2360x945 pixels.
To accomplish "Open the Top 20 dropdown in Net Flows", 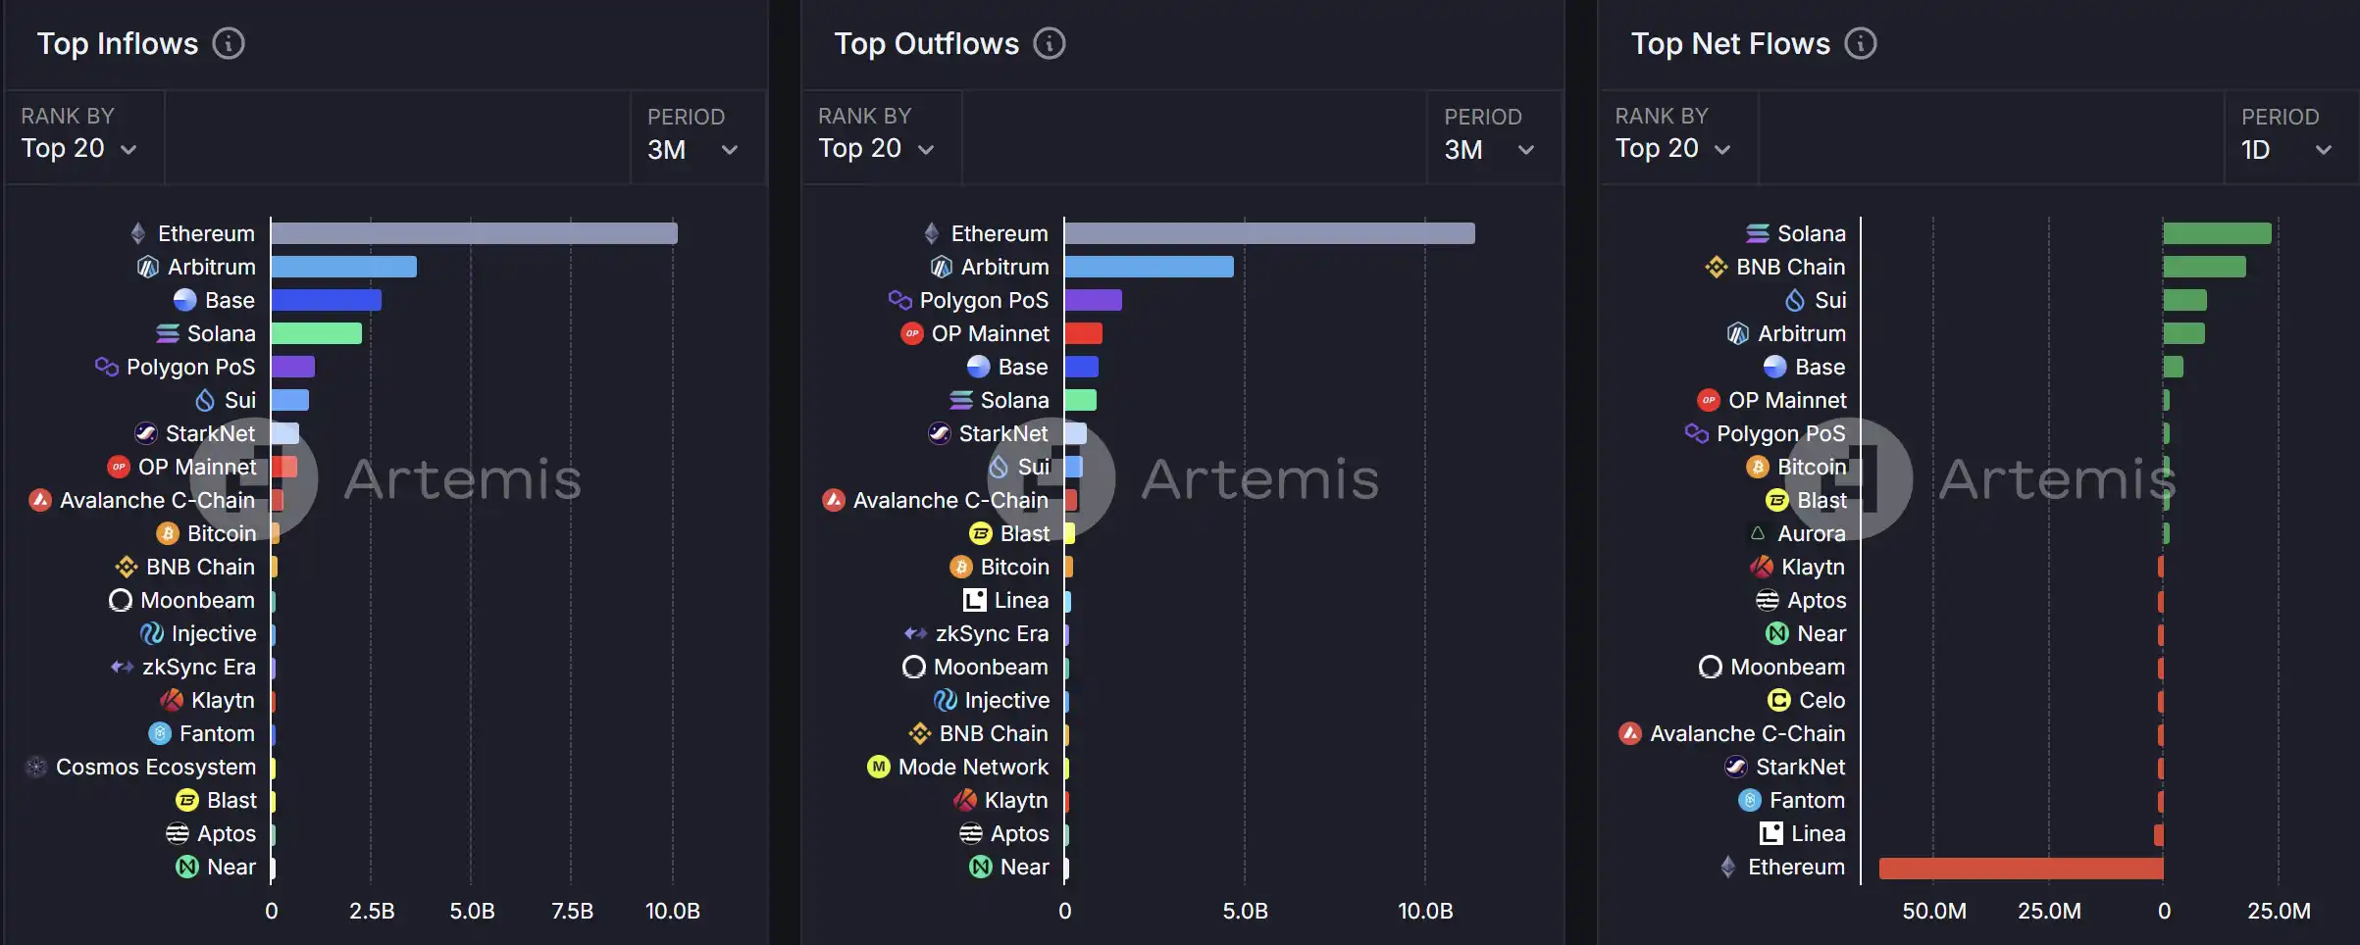I will pyautogui.click(x=1672, y=148).
